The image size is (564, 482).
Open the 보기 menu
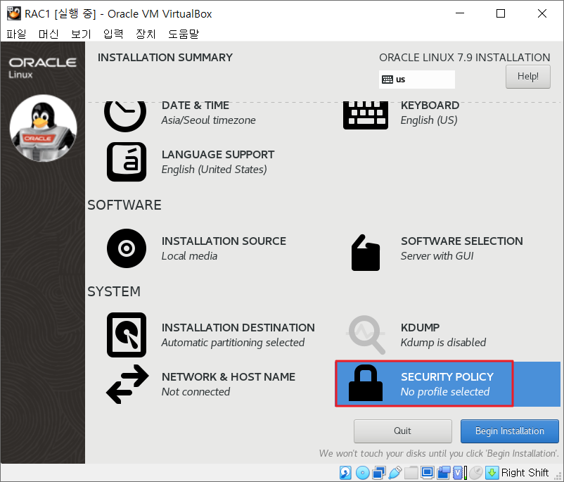pyautogui.click(x=81, y=34)
